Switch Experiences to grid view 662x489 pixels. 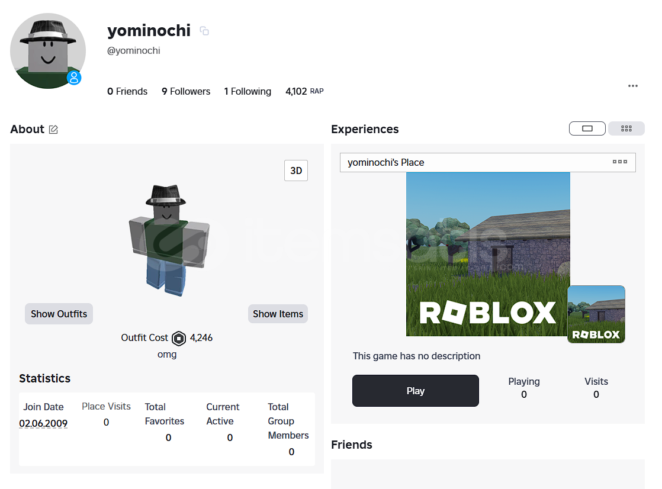click(626, 128)
